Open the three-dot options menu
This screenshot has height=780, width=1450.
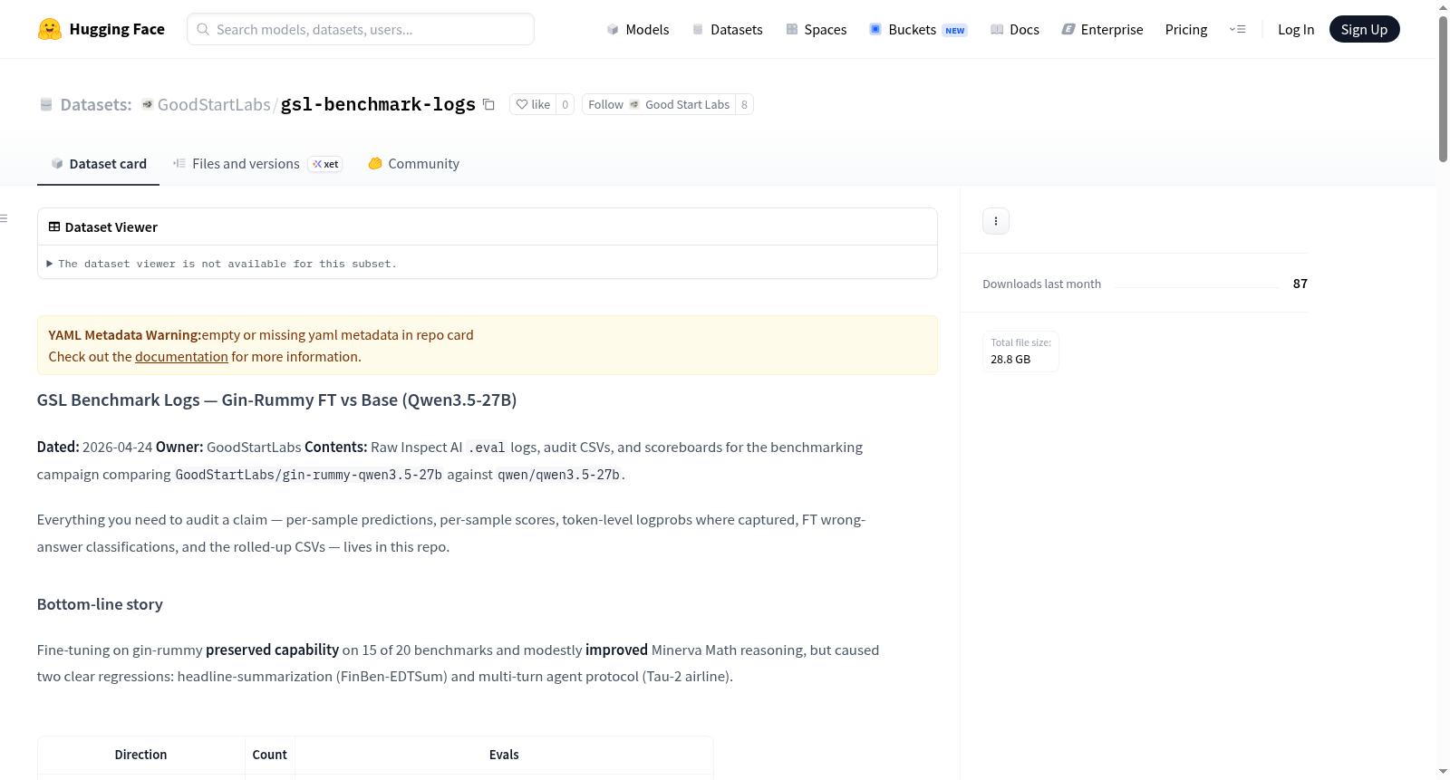[996, 221]
